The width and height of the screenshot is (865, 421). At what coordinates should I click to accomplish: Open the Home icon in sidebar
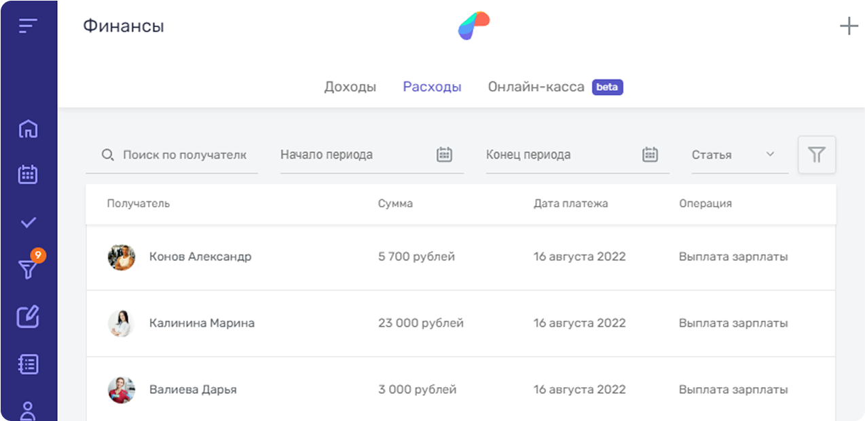[28, 128]
